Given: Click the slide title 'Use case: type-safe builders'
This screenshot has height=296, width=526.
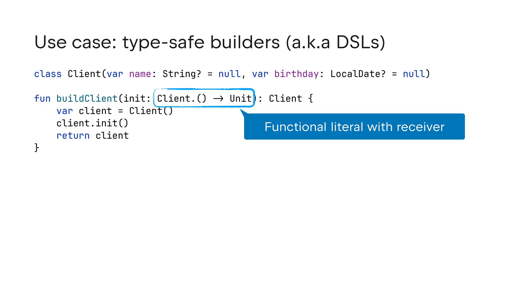Looking at the screenshot, I should [210, 42].
